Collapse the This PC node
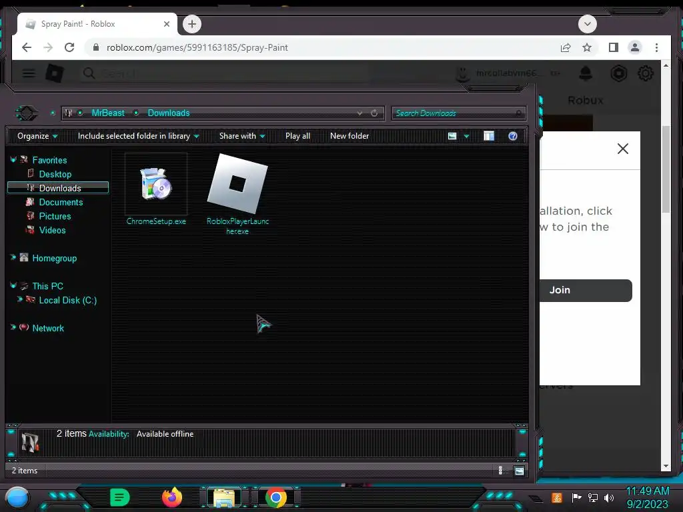Viewport: 683px width, 512px height. (13, 285)
